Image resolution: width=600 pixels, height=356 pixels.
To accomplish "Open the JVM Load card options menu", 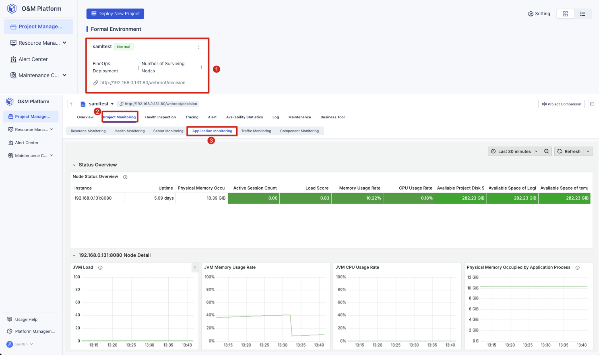I will [195, 268].
